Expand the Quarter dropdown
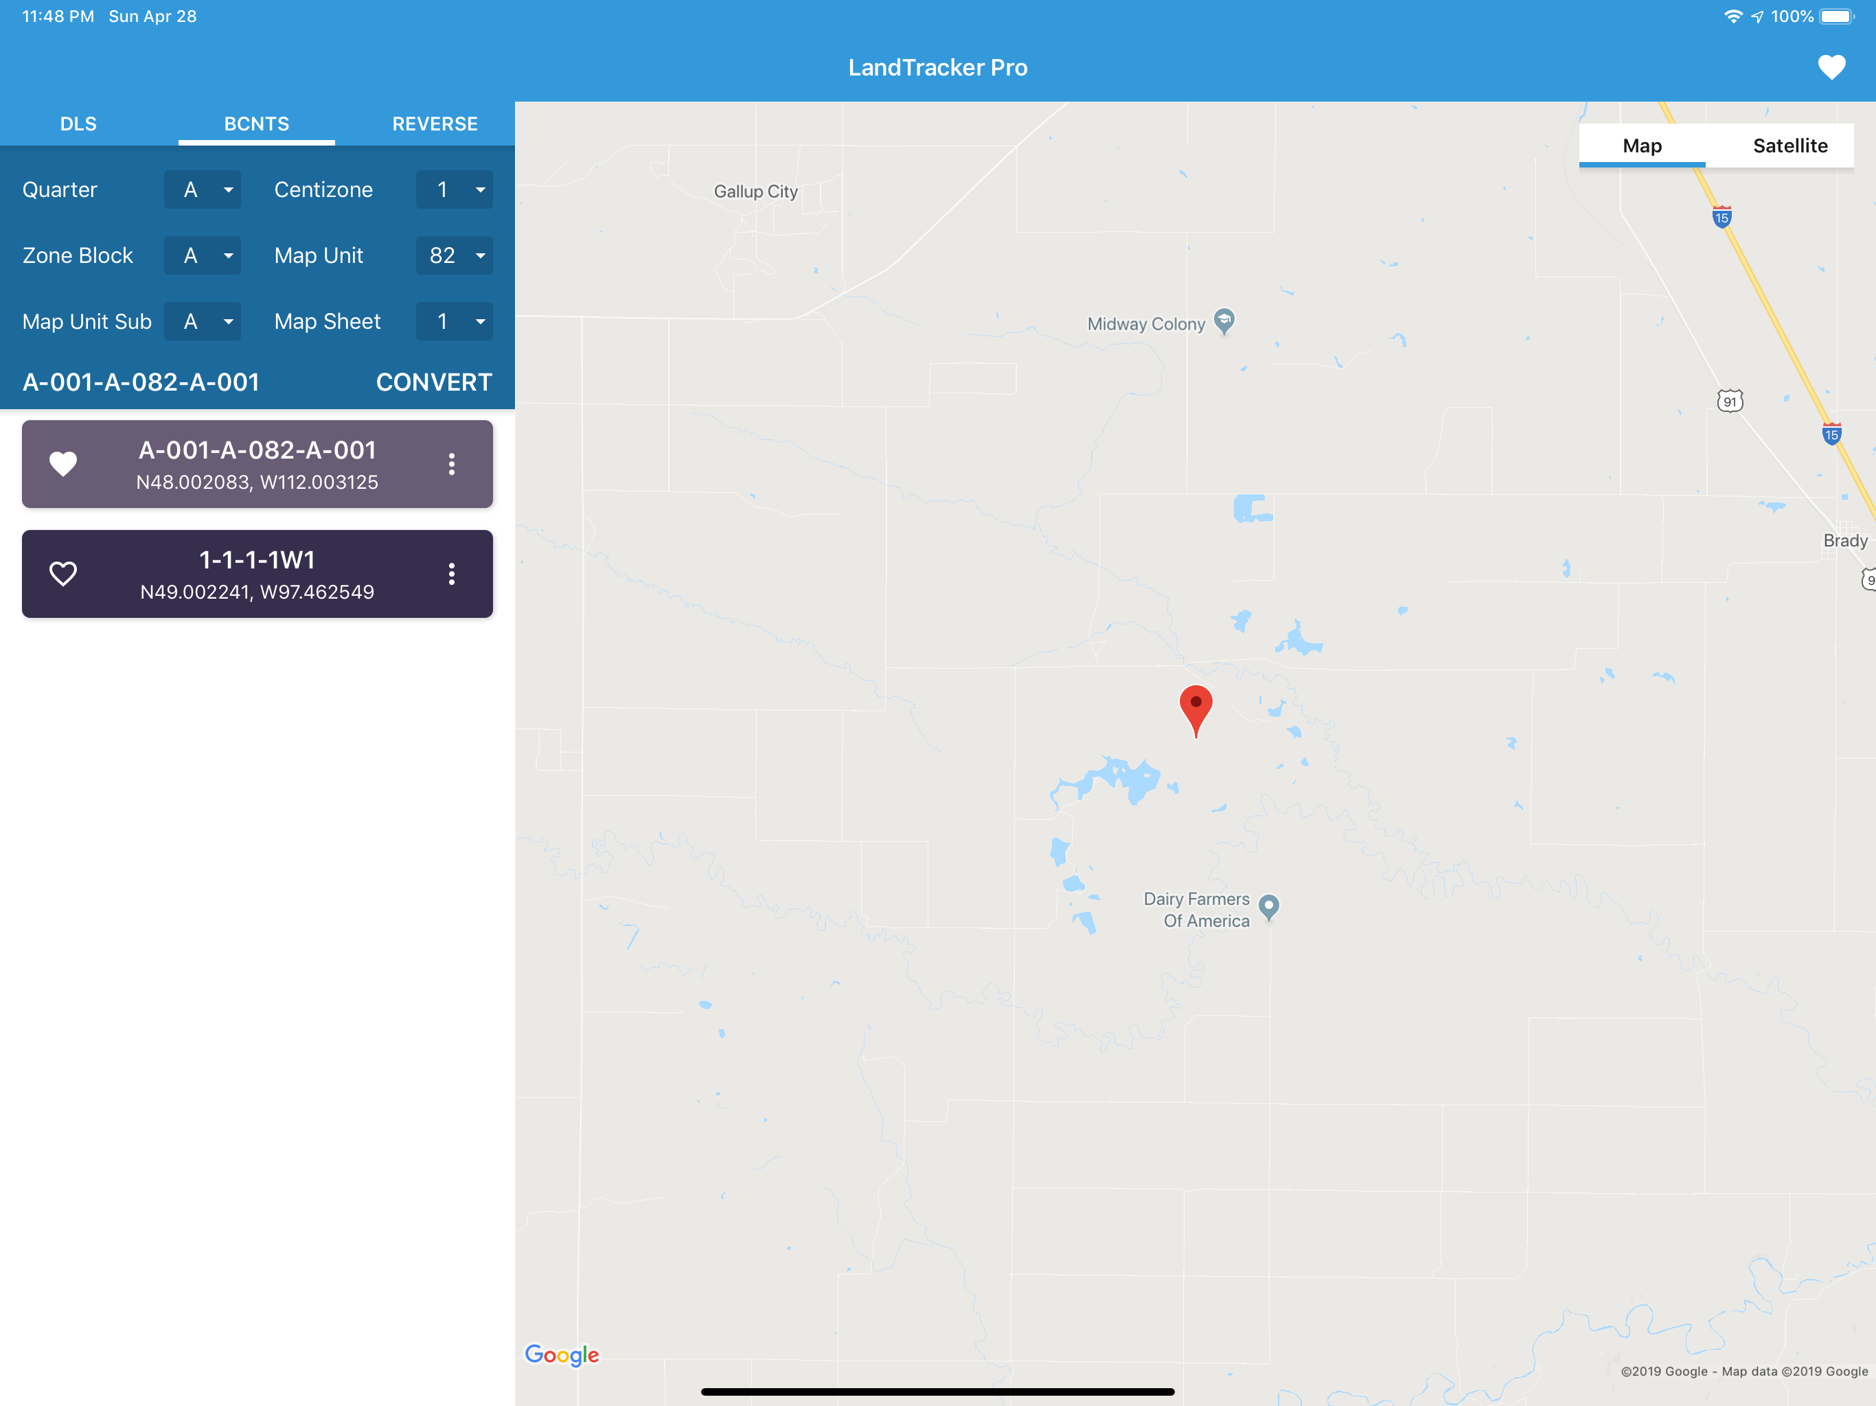Viewport: 1876px width, 1406px height. (202, 190)
